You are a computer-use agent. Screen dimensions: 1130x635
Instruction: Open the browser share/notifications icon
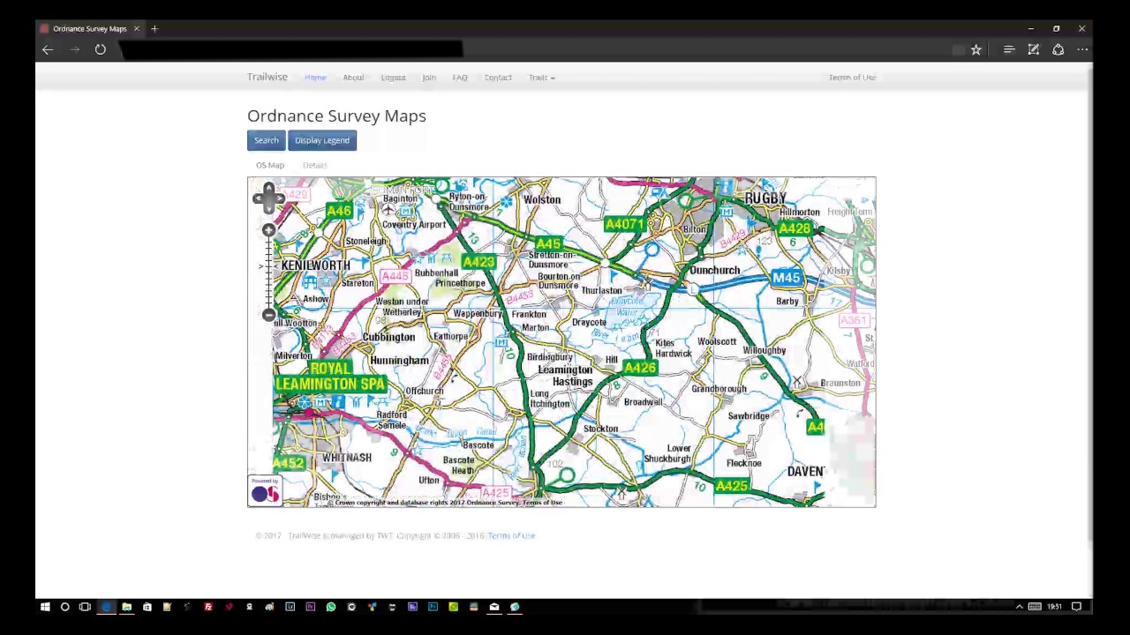point(1058,50)
